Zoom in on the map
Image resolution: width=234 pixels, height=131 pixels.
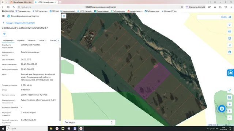pos(230,111)
